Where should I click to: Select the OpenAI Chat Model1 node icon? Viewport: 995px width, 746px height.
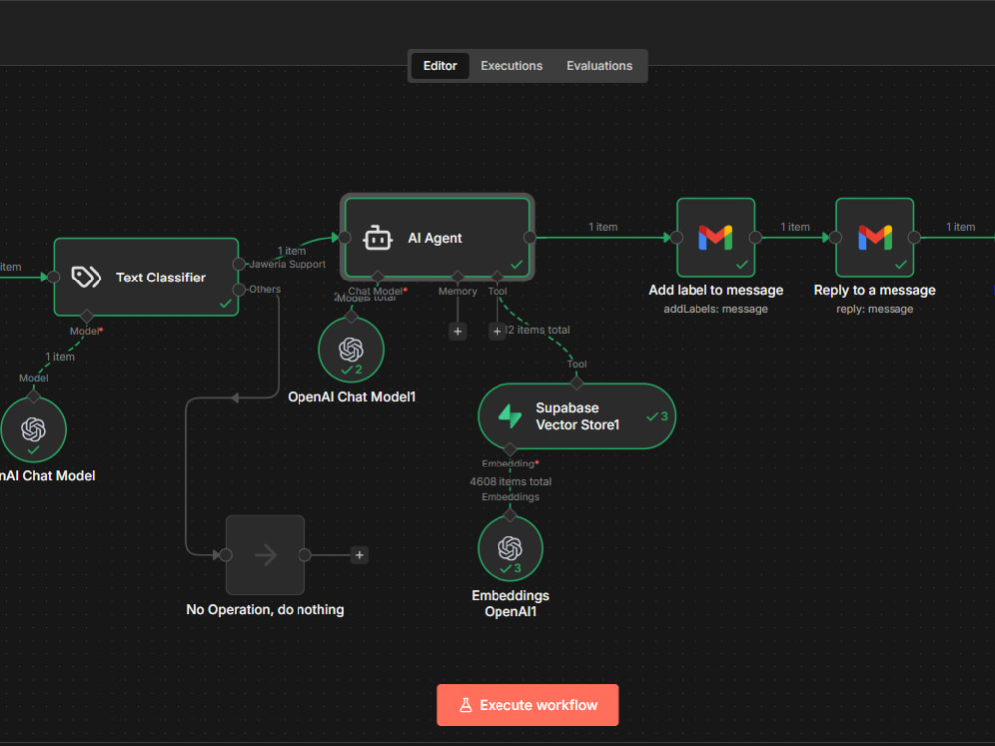(x=351, y=350)
